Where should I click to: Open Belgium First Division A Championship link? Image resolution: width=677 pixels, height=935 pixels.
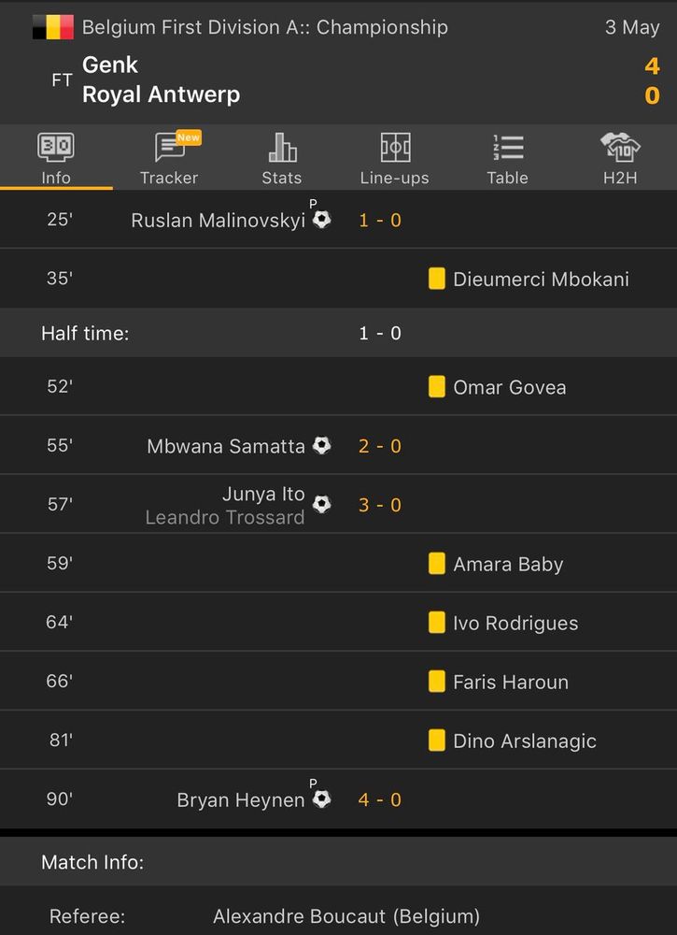pos(265,27)
